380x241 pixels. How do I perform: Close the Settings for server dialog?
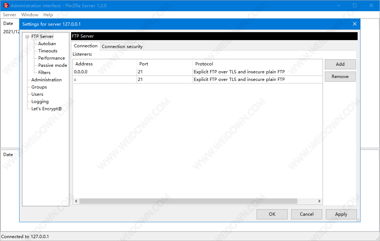(x=354, y=24)
